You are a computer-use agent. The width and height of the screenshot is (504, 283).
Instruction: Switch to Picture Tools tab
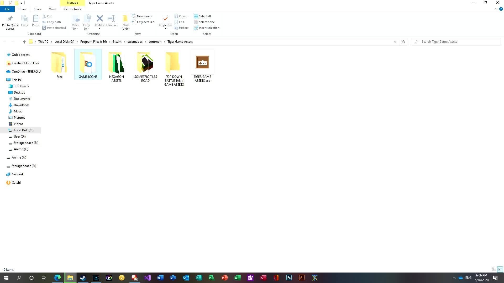coord(72,9)
